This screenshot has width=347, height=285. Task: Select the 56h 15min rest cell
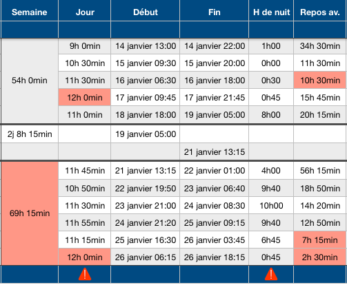(320, 171)
